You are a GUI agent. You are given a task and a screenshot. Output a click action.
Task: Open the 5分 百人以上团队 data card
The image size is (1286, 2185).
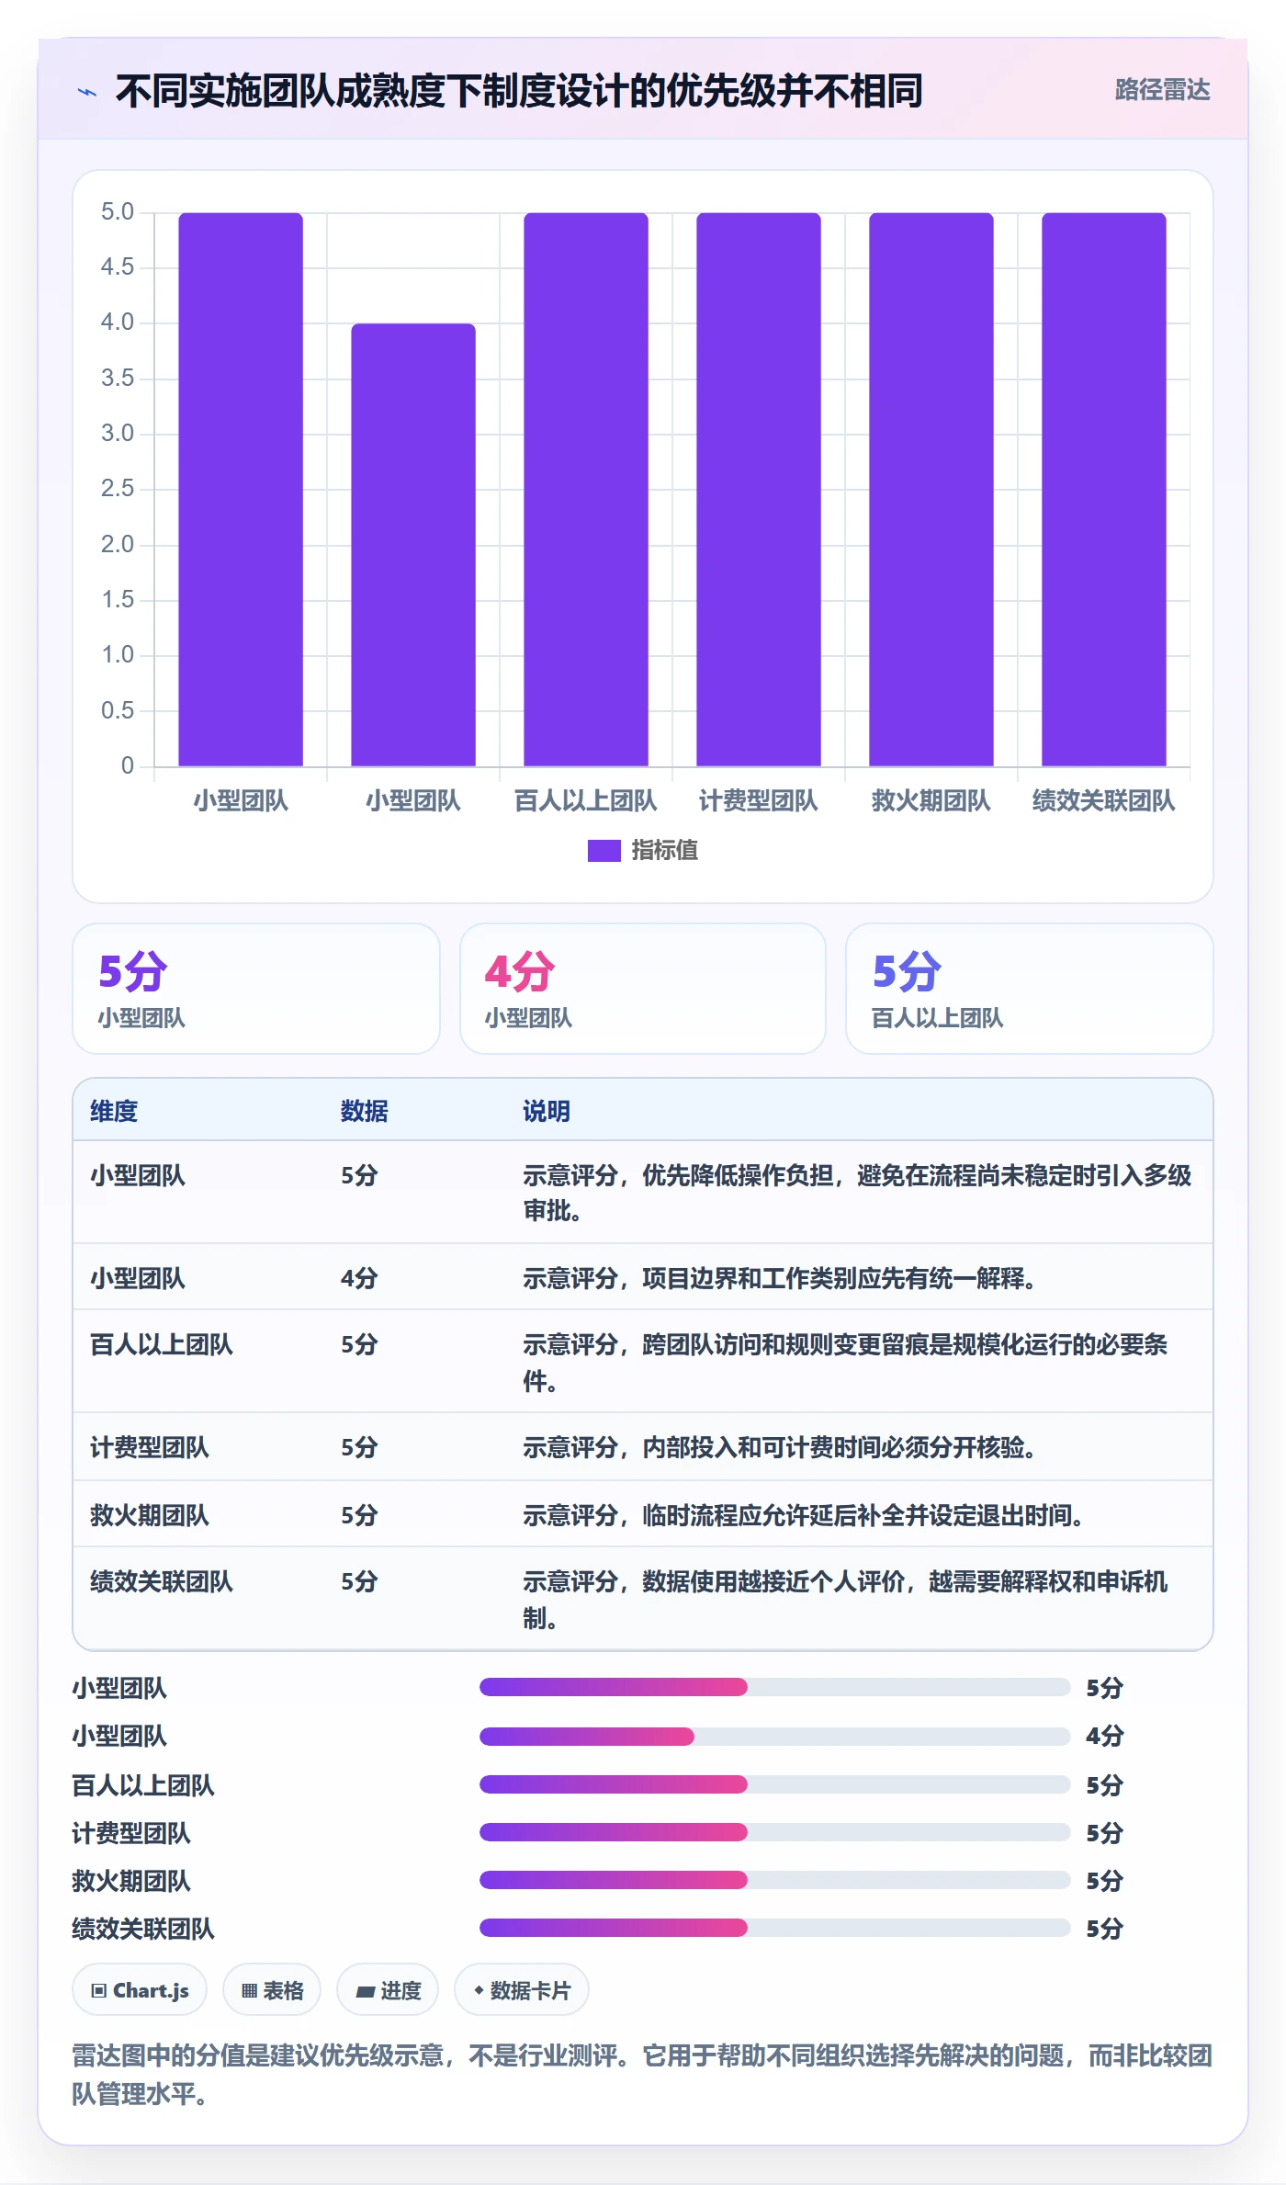point(1029,989)
